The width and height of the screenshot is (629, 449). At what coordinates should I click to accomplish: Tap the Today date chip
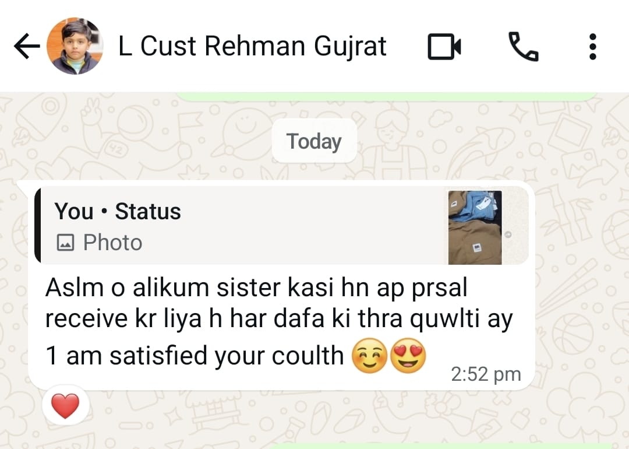tap(314, 141)
